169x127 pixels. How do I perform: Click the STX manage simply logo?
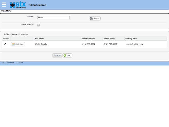coord(18,5)
